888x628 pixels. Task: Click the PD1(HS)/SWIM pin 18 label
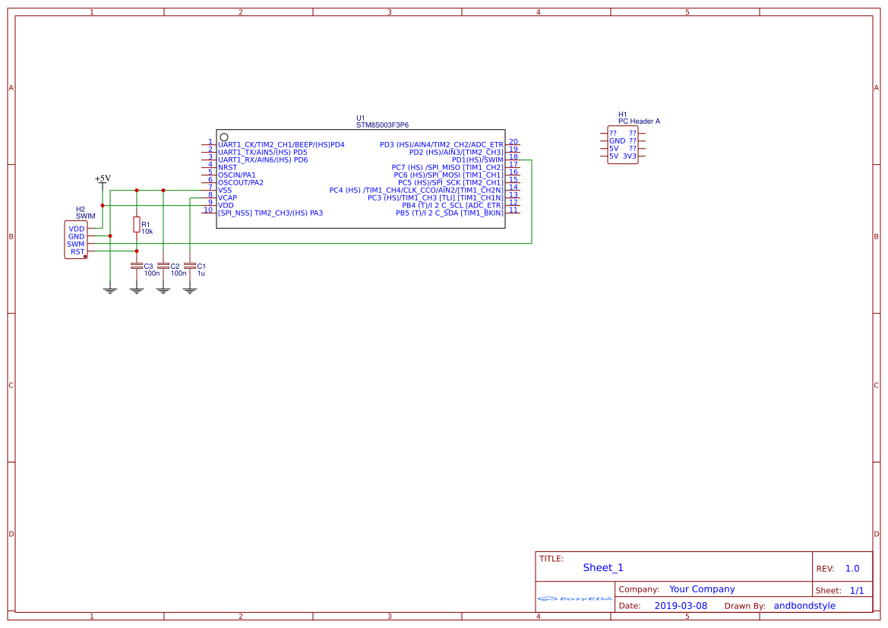point(476,159)
